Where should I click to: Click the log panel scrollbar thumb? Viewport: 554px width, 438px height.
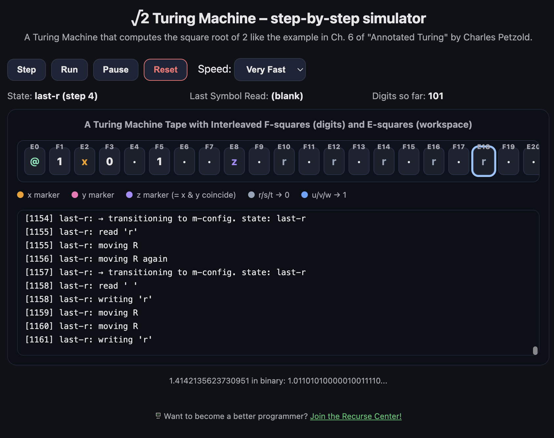coord(535,351)
